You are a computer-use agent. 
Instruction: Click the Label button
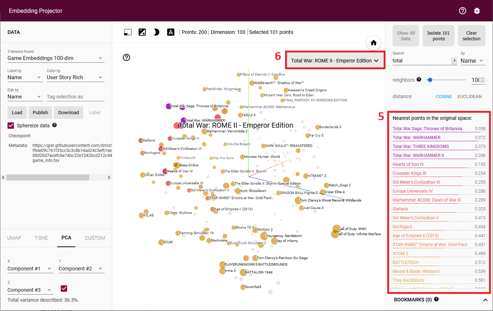[95, 112]
